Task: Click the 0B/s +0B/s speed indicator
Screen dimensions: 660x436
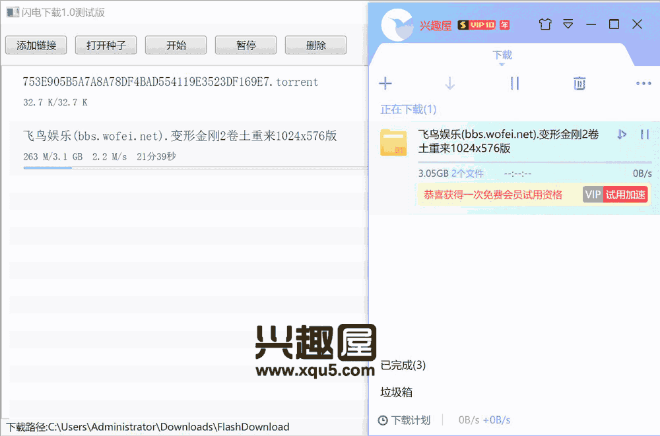Action: point(484,420)
